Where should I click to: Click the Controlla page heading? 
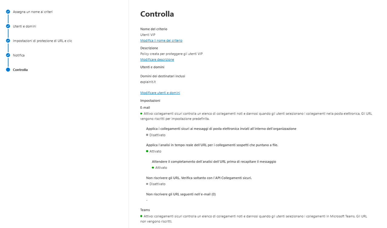(x=157, y=14)
